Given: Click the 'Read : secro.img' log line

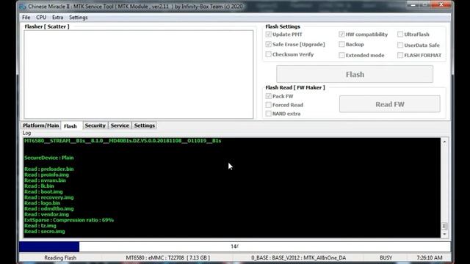Looking at the screenshot, I should pyautogui.click(x=44, y=232).
